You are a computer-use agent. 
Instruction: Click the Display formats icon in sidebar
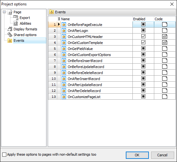pos(10,29)
